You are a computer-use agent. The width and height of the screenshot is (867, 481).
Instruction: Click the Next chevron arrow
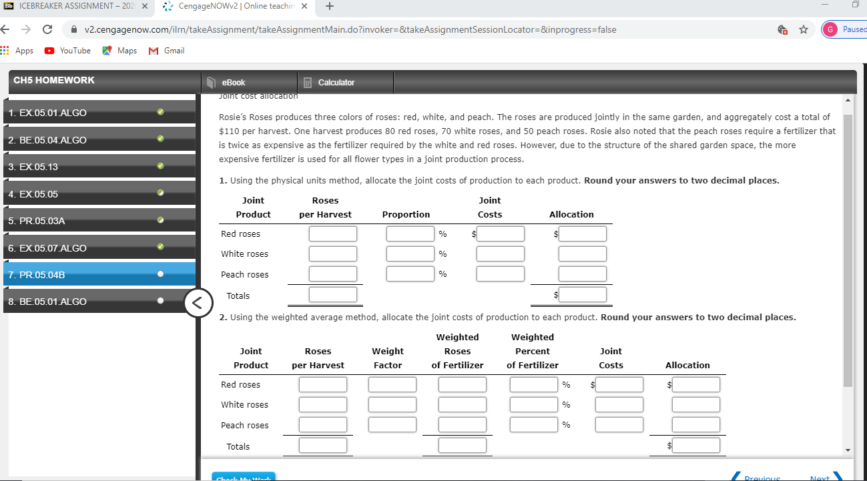click(838, 476)
